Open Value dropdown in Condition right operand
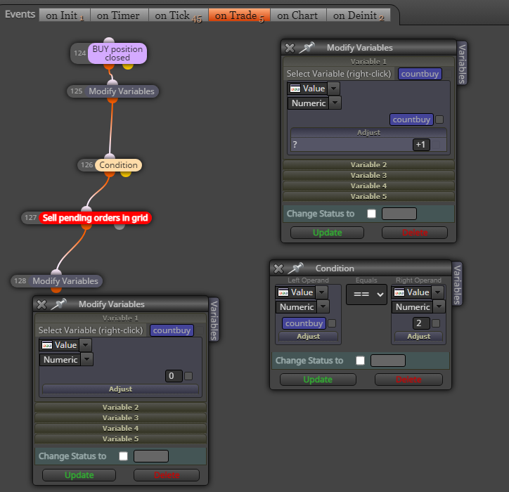 point(437,292)
